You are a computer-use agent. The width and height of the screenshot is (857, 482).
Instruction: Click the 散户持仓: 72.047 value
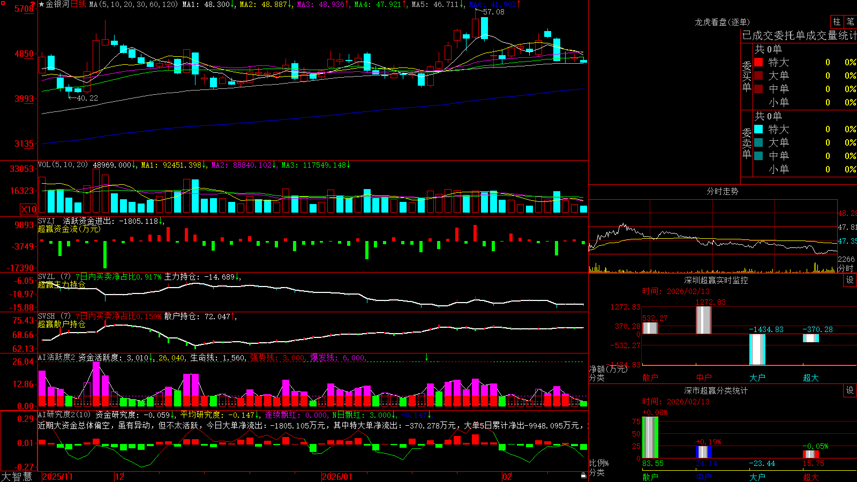pyautogui.click(x=197, y=317)
